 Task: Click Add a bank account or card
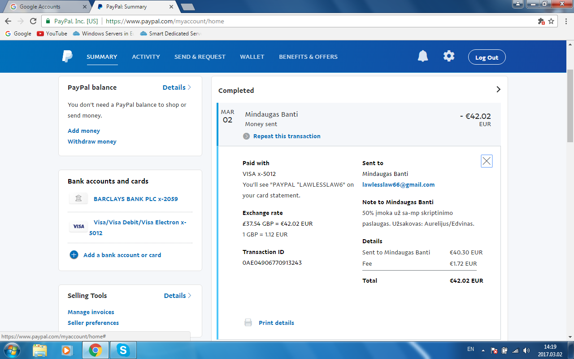pos(122,255)
